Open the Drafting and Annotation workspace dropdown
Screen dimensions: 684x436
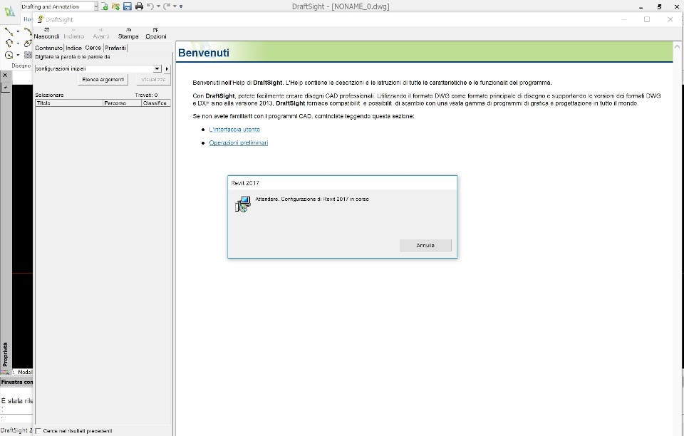[x=96, y=6]
